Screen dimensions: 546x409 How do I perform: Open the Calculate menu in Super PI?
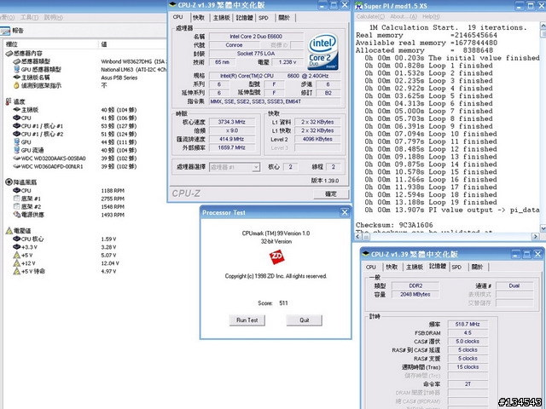[x=370, y=17]
